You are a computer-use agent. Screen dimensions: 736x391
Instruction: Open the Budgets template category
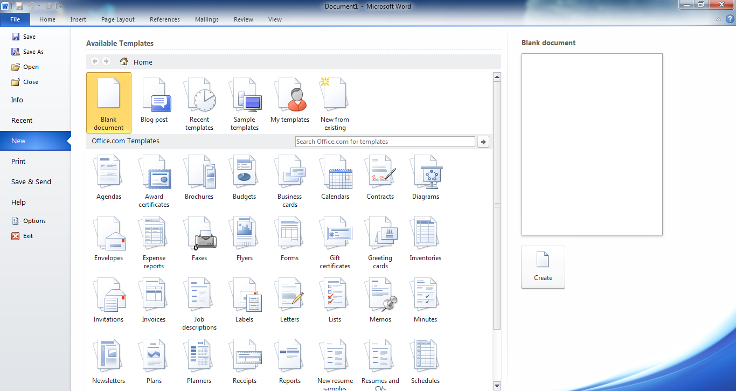[x=245, y=178]
